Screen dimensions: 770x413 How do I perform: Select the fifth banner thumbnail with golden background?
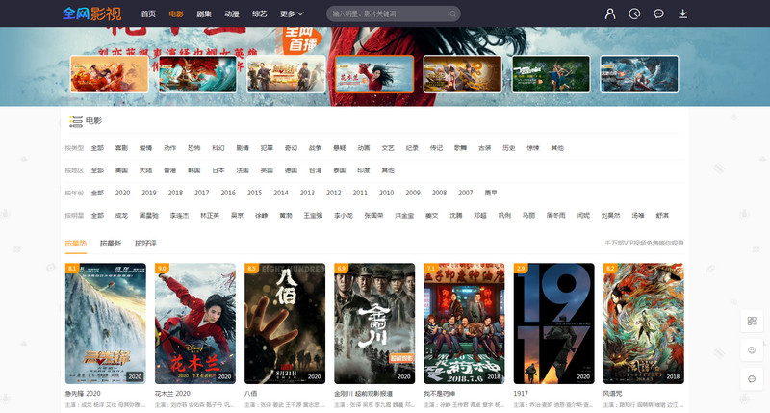[x=463, y=74]
